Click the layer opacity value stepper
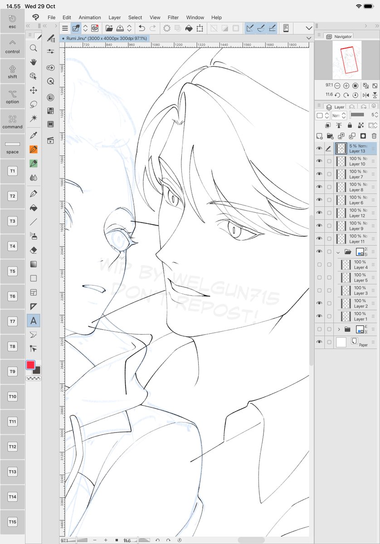Screen dimensions: 380x544 point(376,115)
